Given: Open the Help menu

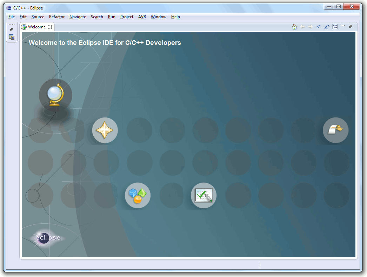Looking at the screenshot, I should [175, 17].
